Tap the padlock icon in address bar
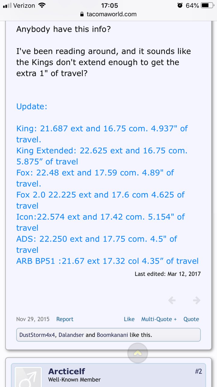Image resolution: width=217 pixels, height=387 pixels. (82, 14)
